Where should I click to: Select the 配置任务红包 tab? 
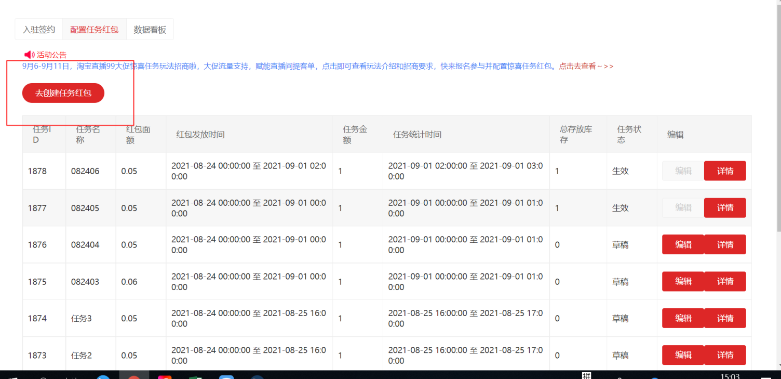(94, 29)
